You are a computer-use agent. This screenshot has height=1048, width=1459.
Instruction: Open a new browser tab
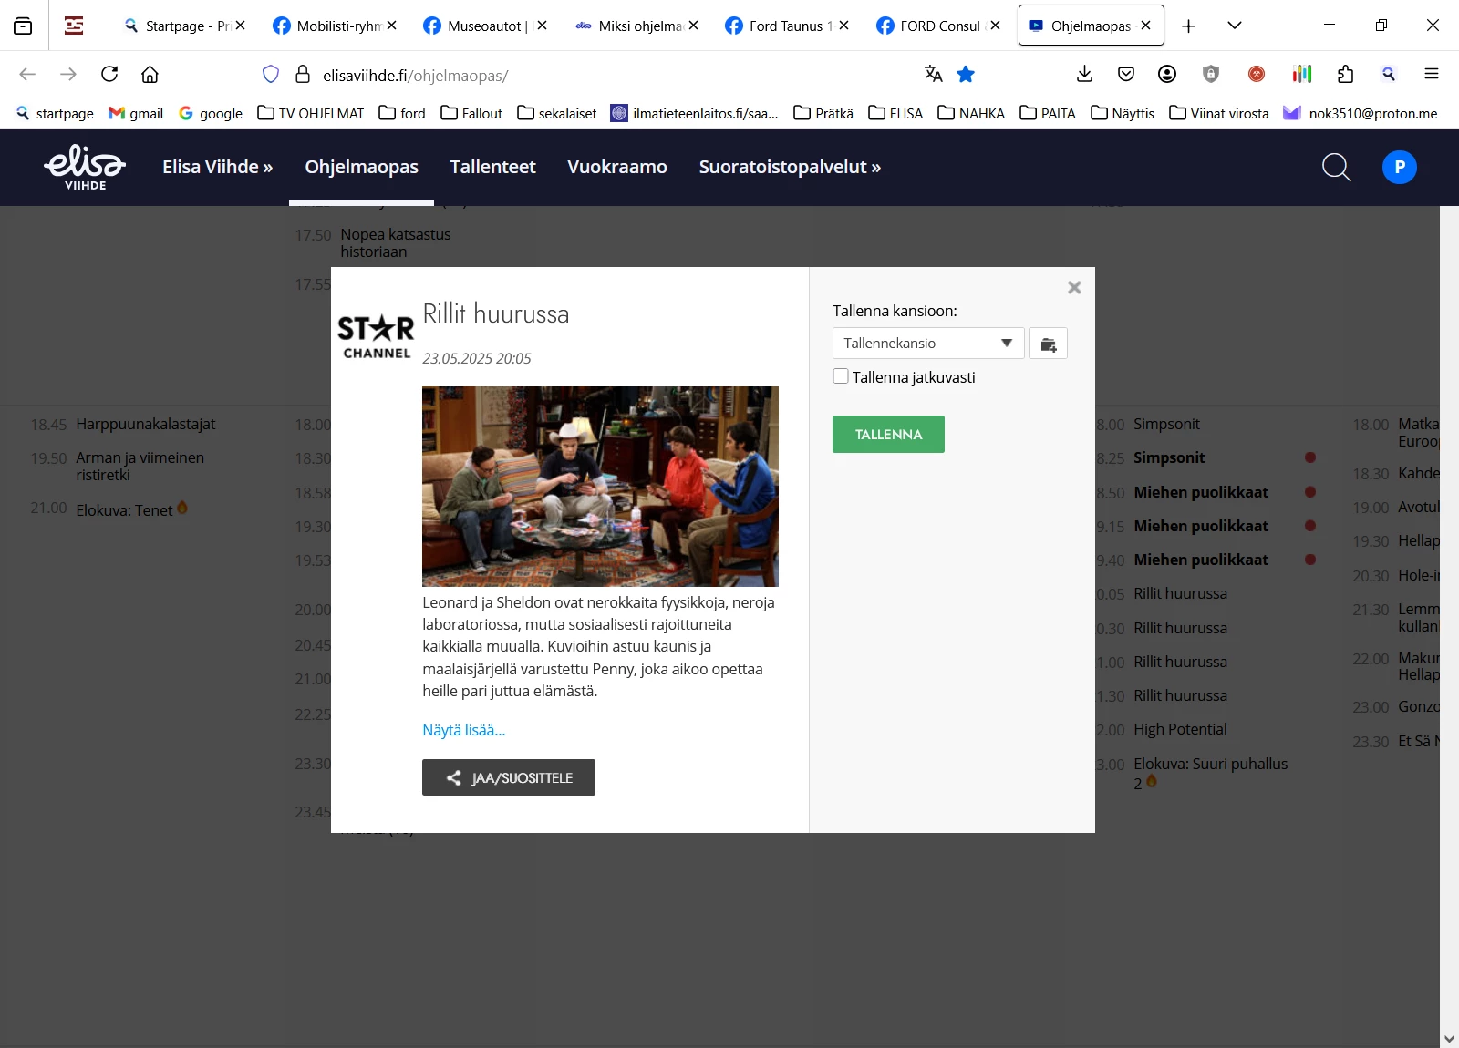1188,26
